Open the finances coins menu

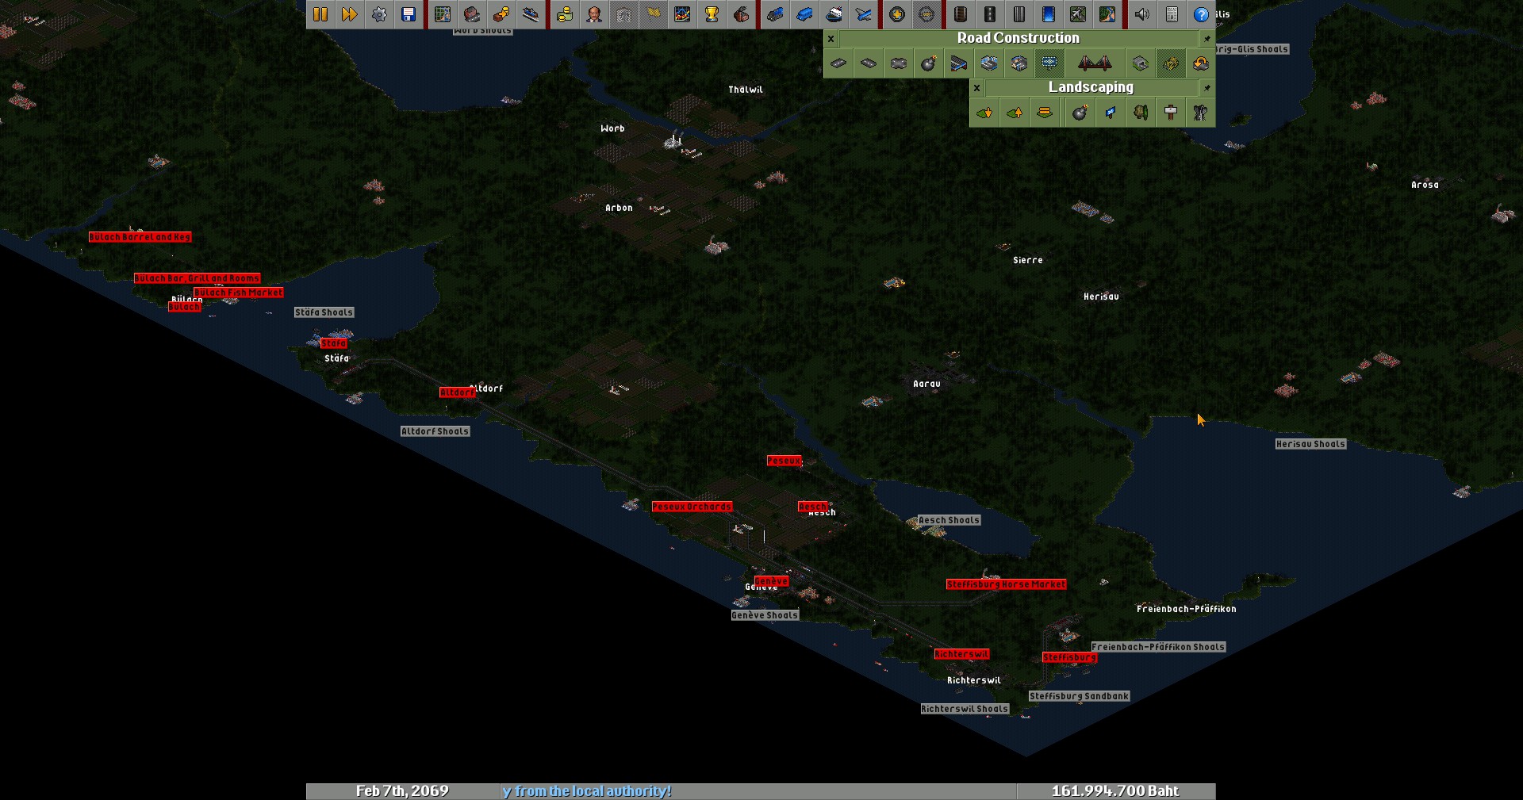(x=565, y=14)
